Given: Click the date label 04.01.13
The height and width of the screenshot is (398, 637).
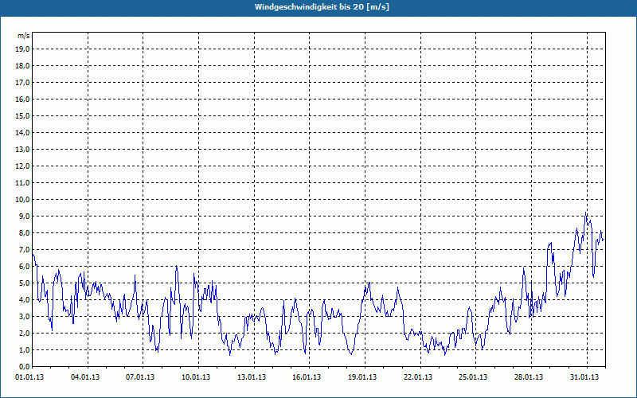Looking at the screenshot, I should (x=85, y=377).
